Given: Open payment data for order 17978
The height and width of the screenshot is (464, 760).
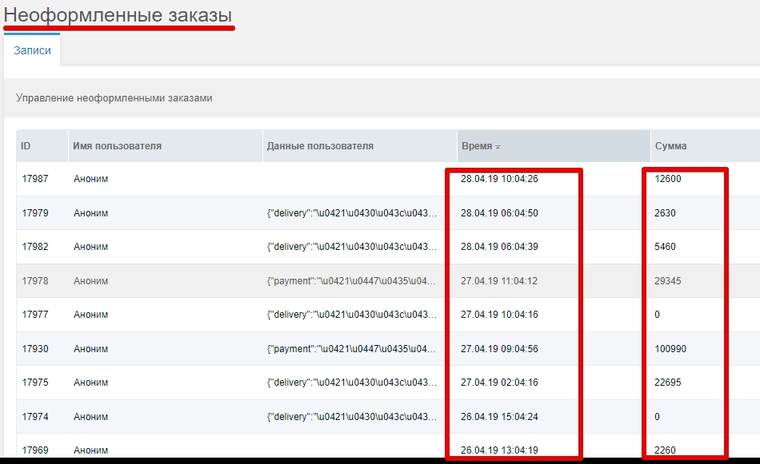Looking at the screenshot, I should (x=351, y=280).
